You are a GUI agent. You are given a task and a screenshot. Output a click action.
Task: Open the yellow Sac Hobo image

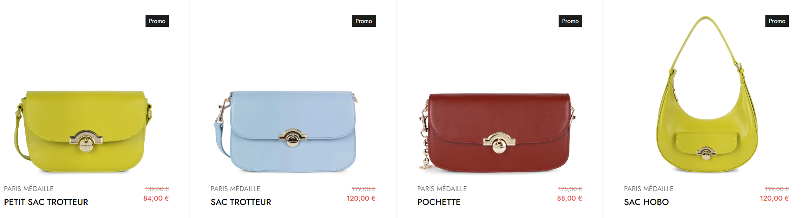coord(707,94)
